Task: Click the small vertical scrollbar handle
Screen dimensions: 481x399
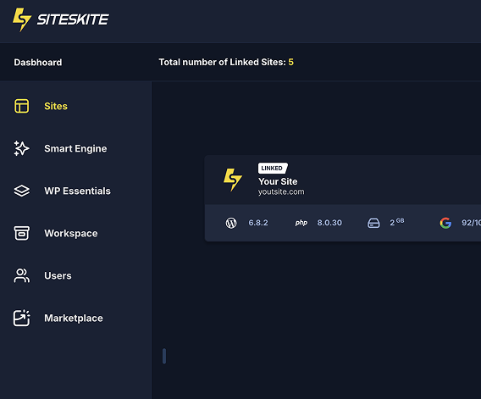Action: click(164, 356)
